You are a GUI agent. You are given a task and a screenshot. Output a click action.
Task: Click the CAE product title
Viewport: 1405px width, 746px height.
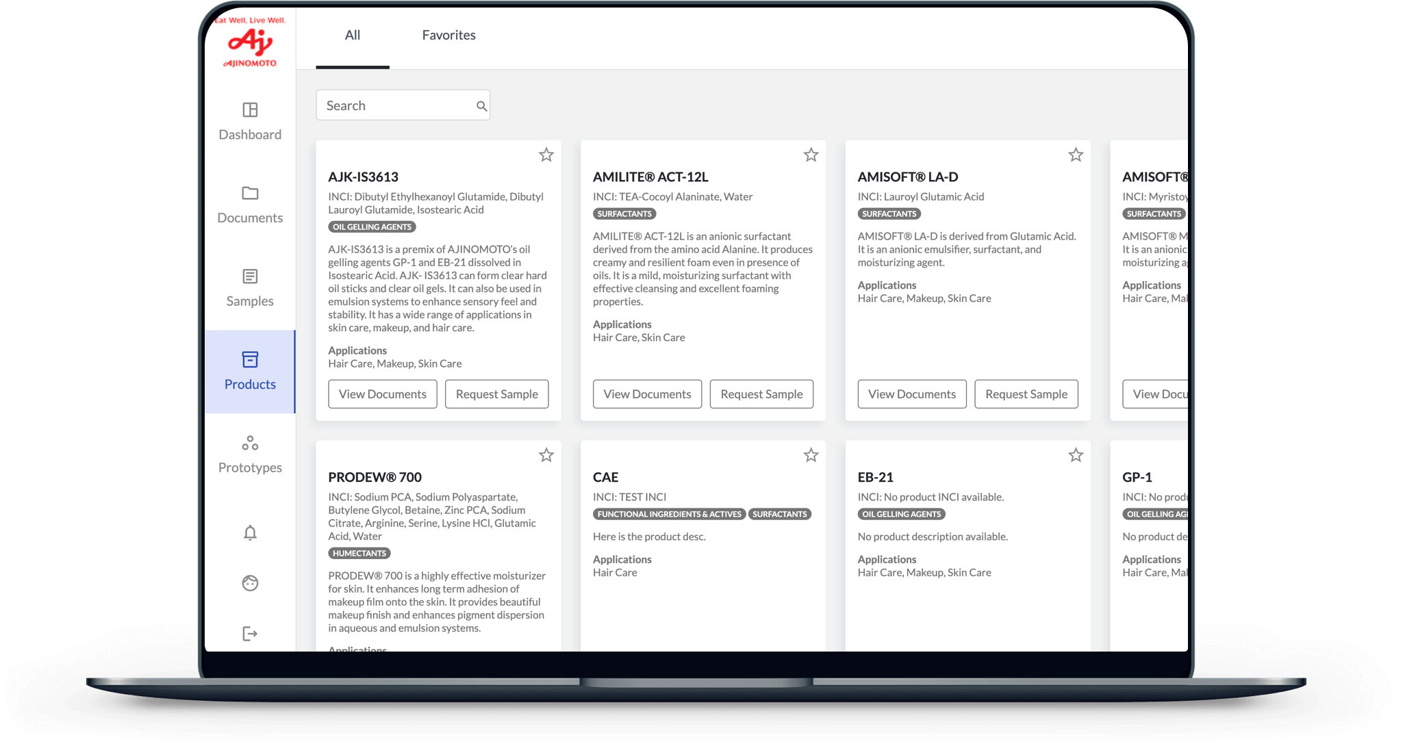pyautogui.click(x=606, y=478)
